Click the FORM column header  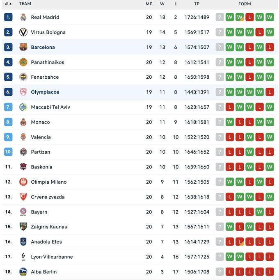coord(245,4)
